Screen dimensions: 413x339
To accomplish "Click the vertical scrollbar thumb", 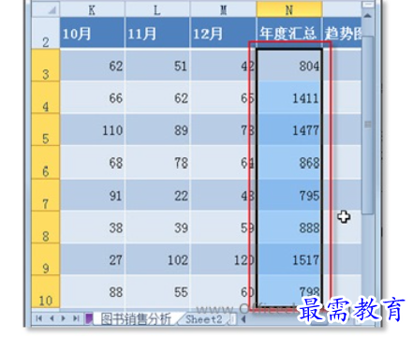I will (x=368, y=125).
